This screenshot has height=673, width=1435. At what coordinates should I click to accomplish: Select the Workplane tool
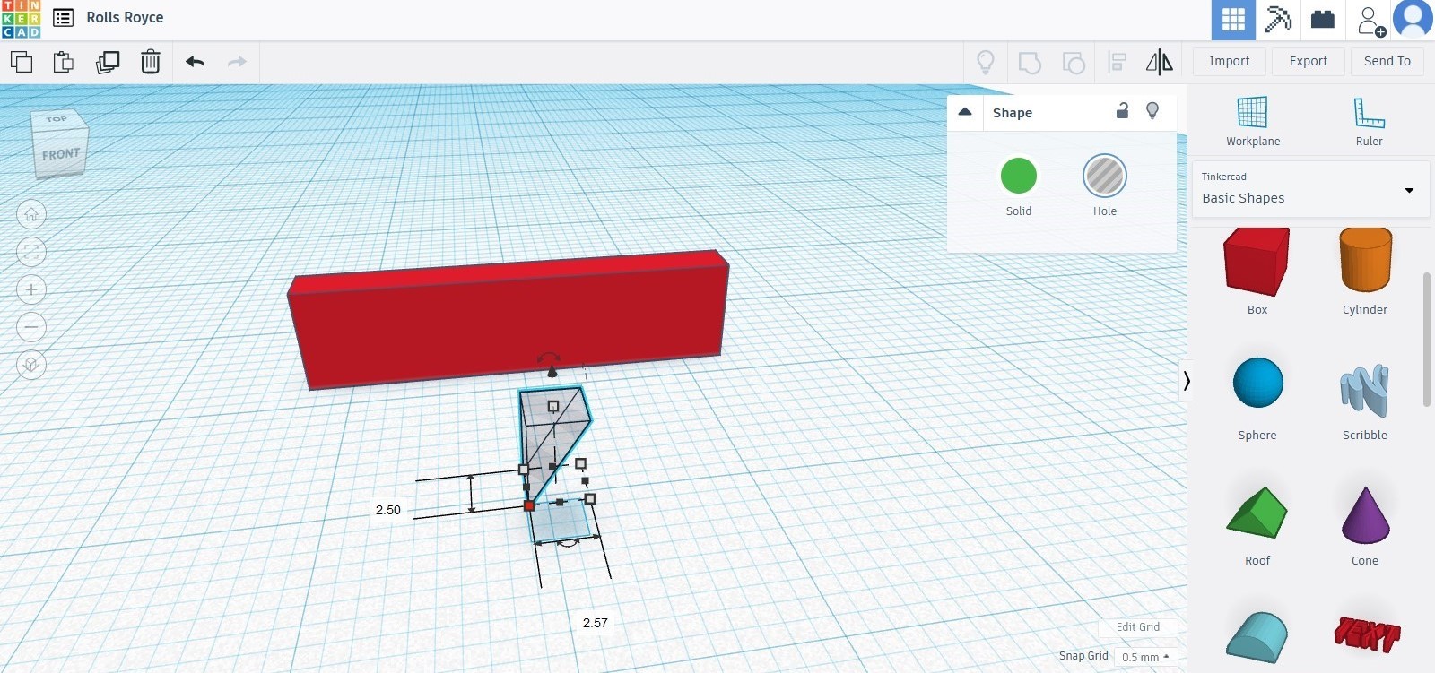1253,121
